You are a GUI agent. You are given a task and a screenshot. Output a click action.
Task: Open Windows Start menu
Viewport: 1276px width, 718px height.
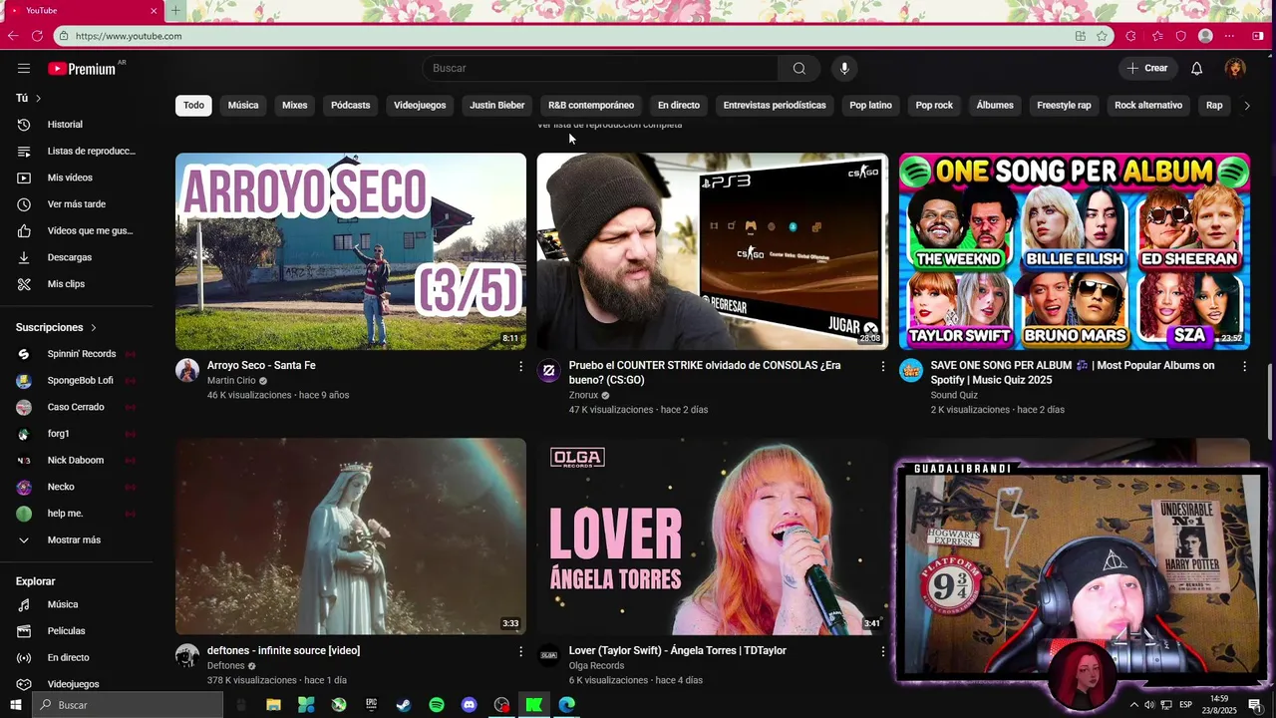15,705
